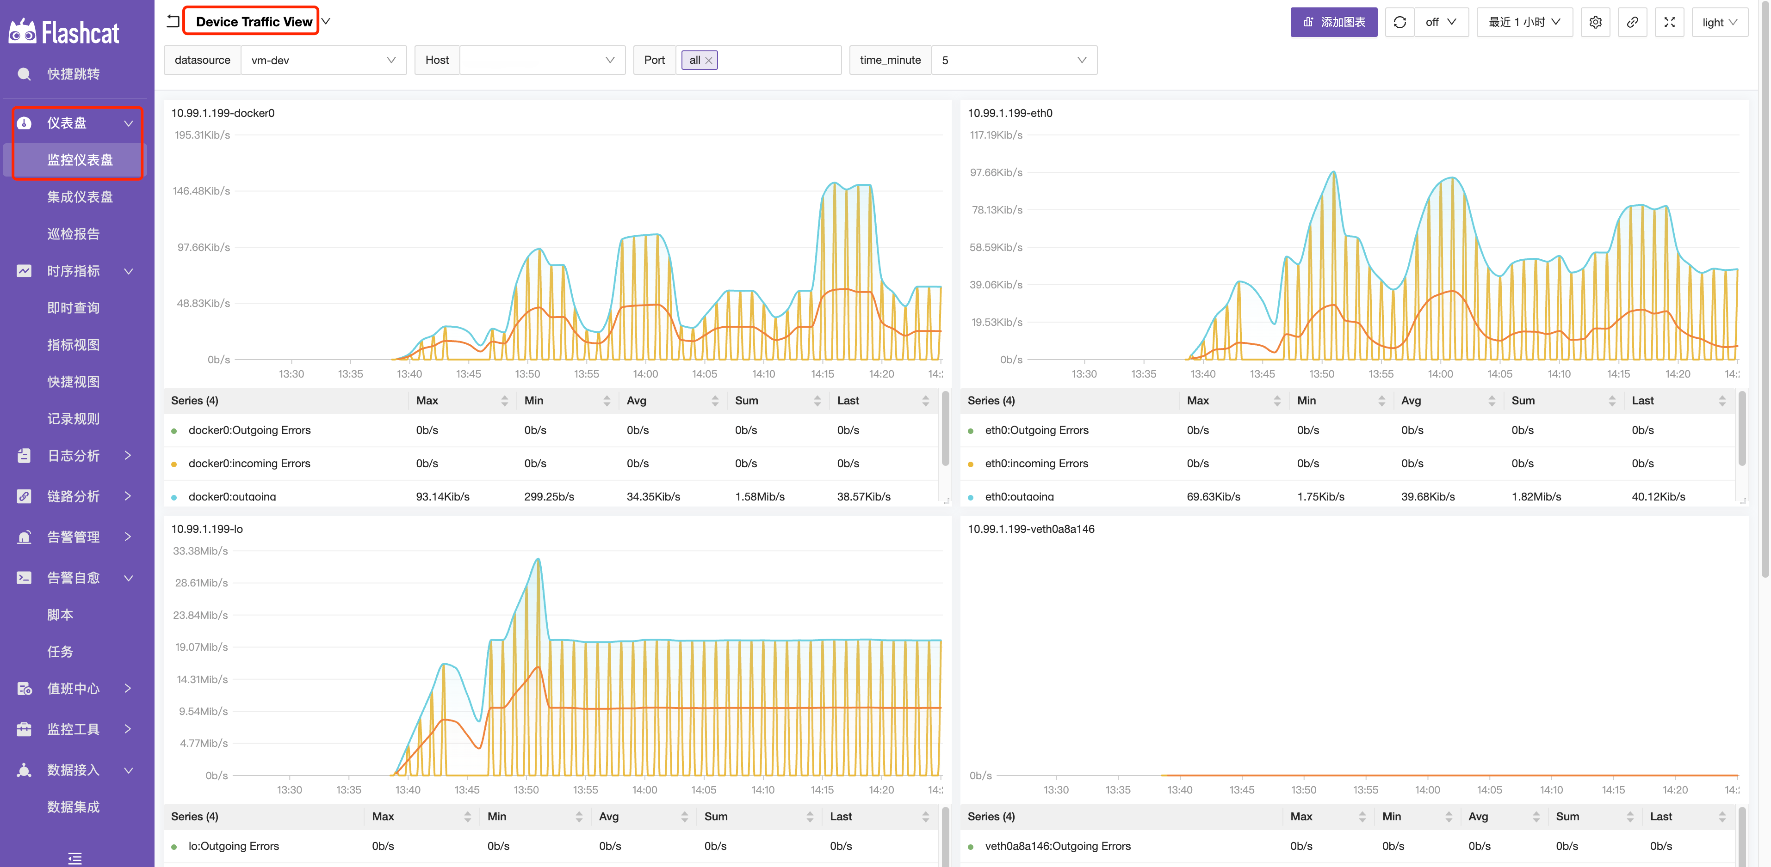The image size is (1771, 867).
Task: Click the 添加图表 button
Action: pos(1334,22)
